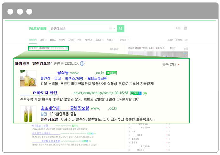The width and height of the screenshot is (220, 155).
Task: Click the smartstore.naver.com/wbskin URL
Action: pos(73,134)
